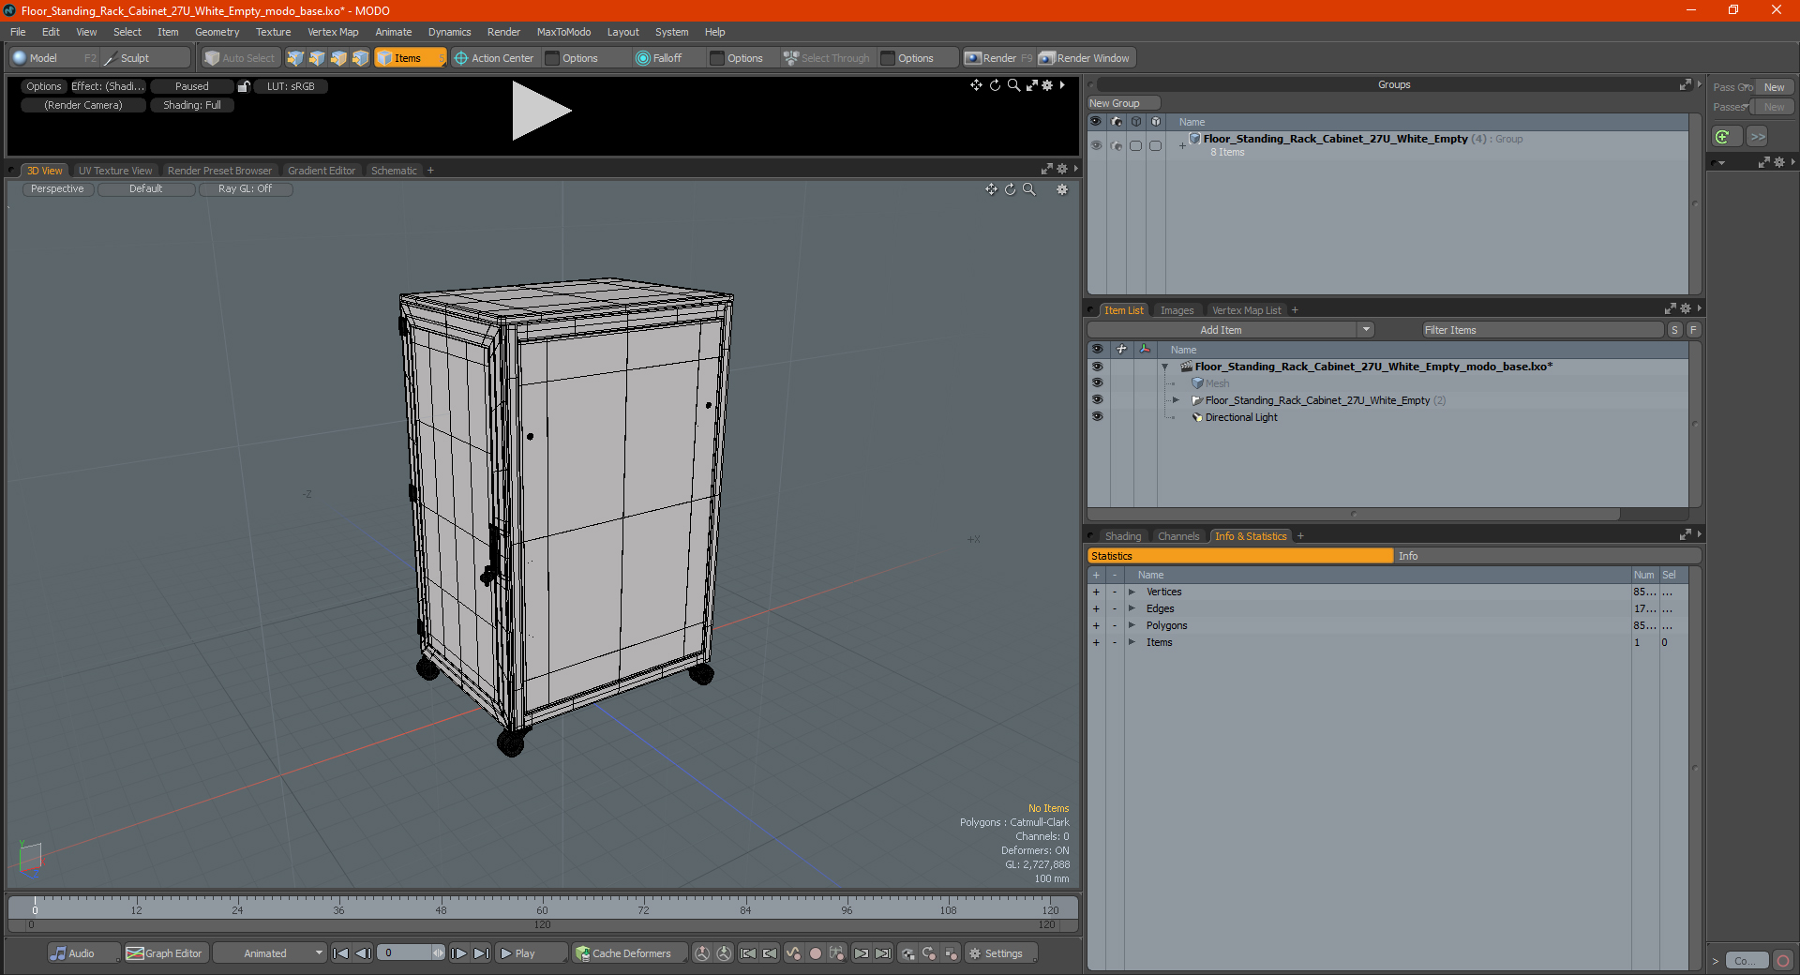The image size is (1800, 975).
Task: Click Render F9 button
Action: click(998, 58)
